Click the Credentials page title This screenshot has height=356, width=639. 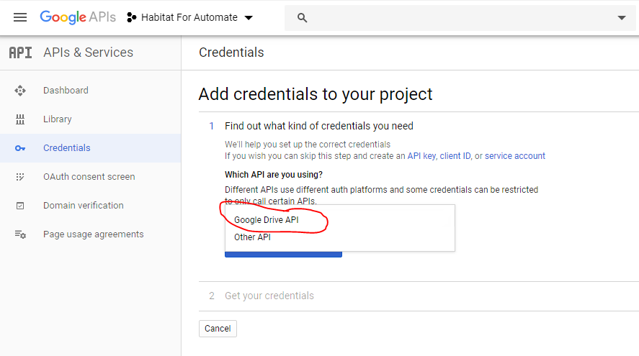pyautogui.click(x=231, y=53)
